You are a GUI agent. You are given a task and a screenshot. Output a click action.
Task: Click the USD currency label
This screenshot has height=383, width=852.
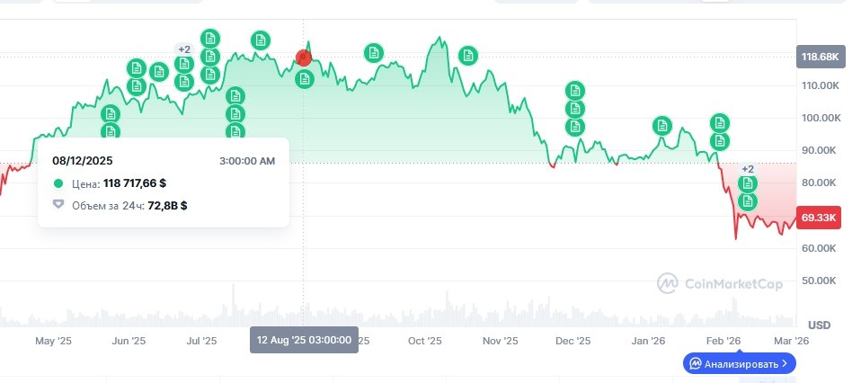click(819, 325)
